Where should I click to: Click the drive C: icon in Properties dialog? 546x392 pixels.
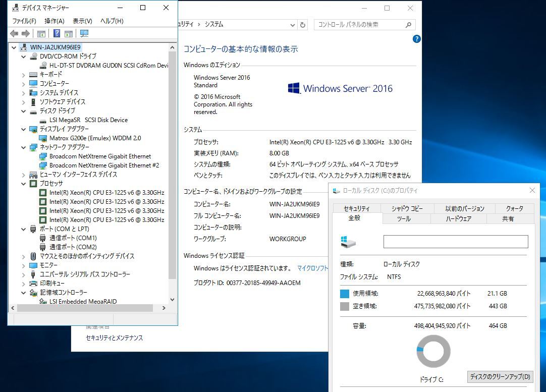(x=348, y=242)
